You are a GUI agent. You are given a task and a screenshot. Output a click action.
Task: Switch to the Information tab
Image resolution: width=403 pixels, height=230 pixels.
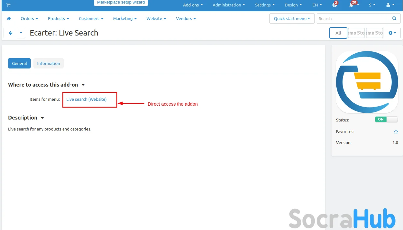coord(49,64)
